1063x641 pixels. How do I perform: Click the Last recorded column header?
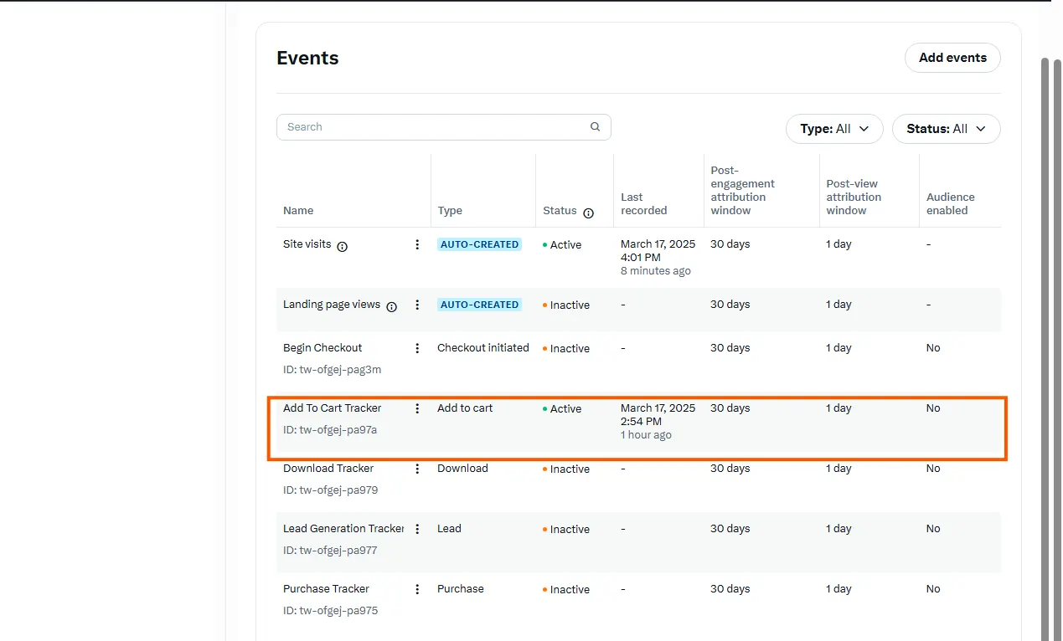pos(644,204)
